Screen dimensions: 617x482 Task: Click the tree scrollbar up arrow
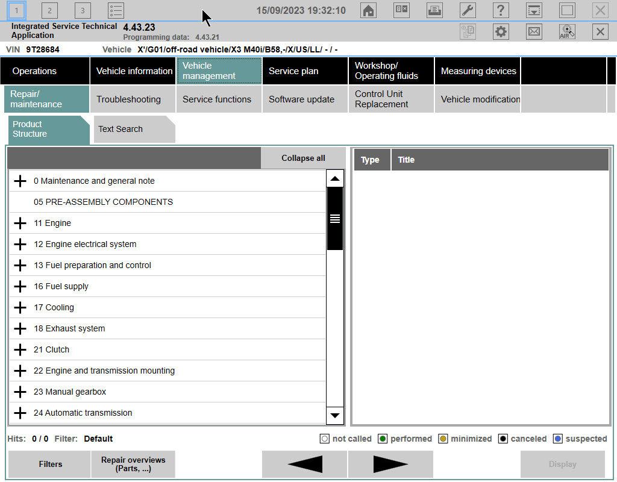click(x=335, y=178)
